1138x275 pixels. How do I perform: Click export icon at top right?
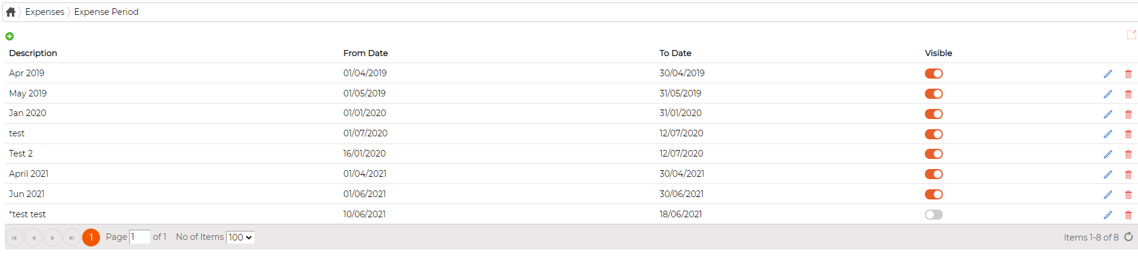[x=1131, y=35]
